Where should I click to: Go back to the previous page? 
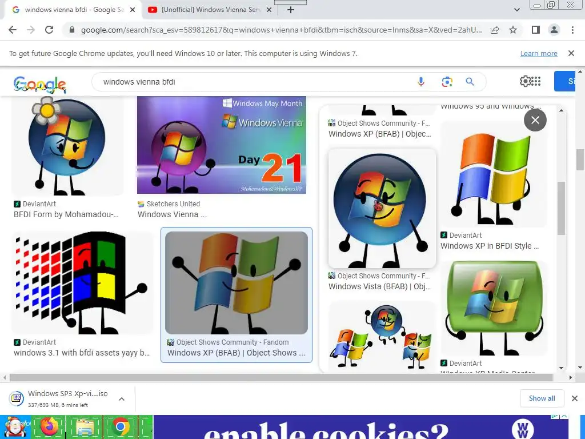click(x=13, y=30)
